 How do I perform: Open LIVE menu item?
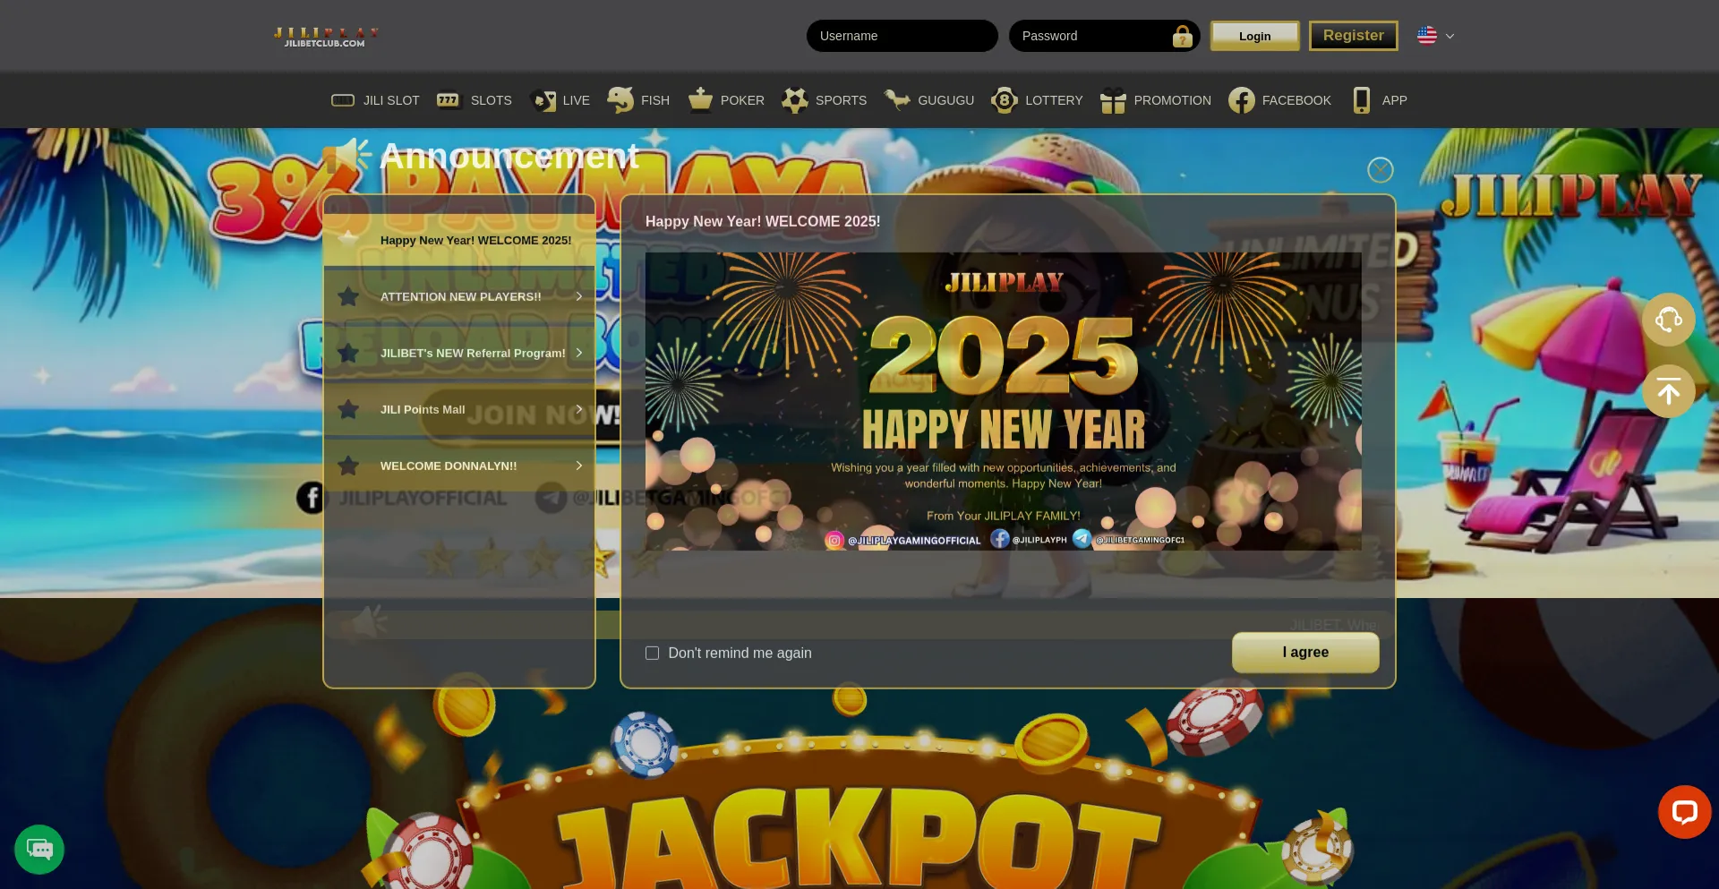[x=577, y=100]
